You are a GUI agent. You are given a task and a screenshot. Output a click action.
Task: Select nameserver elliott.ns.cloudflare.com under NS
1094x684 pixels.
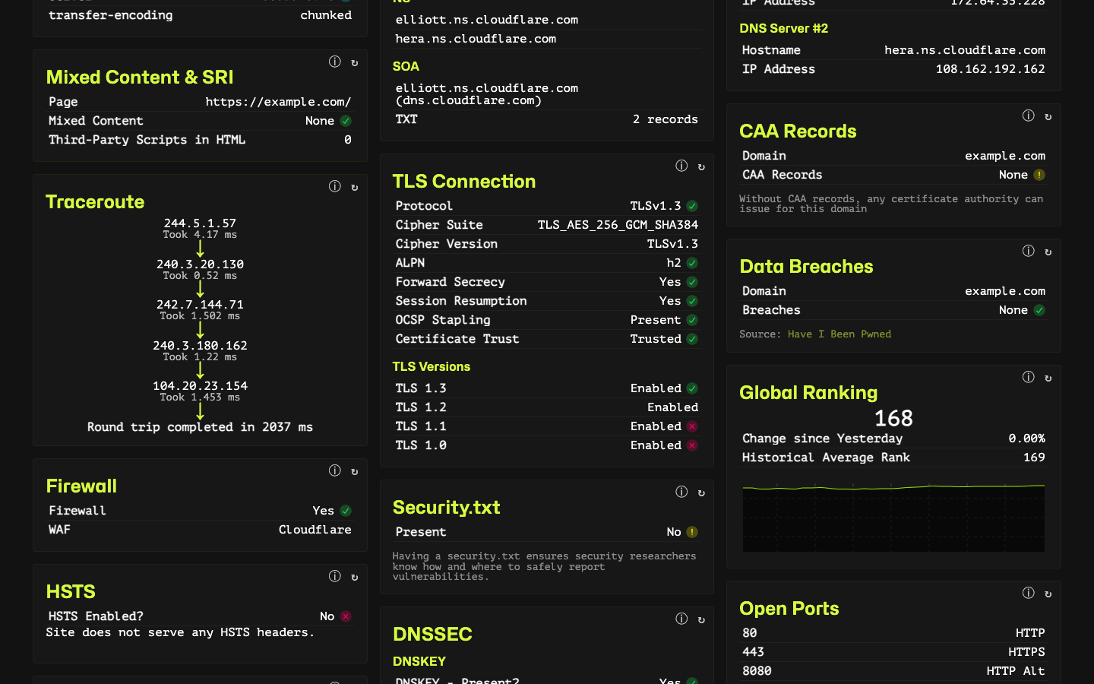pyautogui.click(x=487, y=20)
